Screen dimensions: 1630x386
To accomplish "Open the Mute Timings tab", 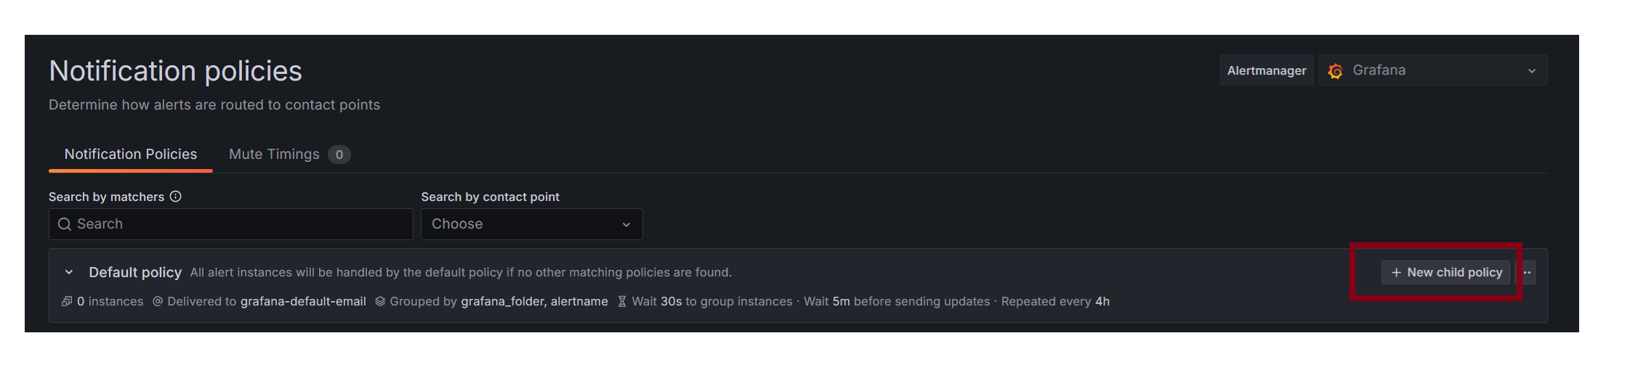I will coord(274,155).
